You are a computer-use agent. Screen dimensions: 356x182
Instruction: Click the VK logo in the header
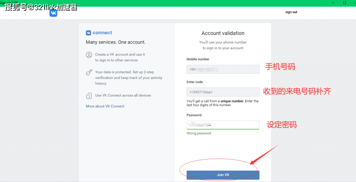53,13
